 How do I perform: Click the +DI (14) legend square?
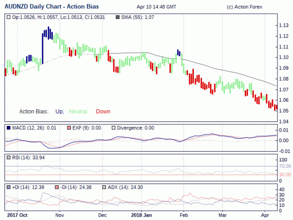(x=8, y=187)
